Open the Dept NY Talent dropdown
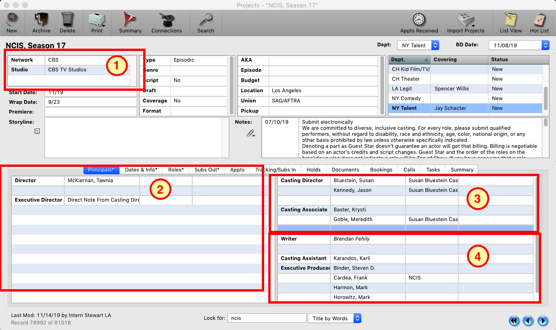The image size is (556, 330). coord(418,45)
